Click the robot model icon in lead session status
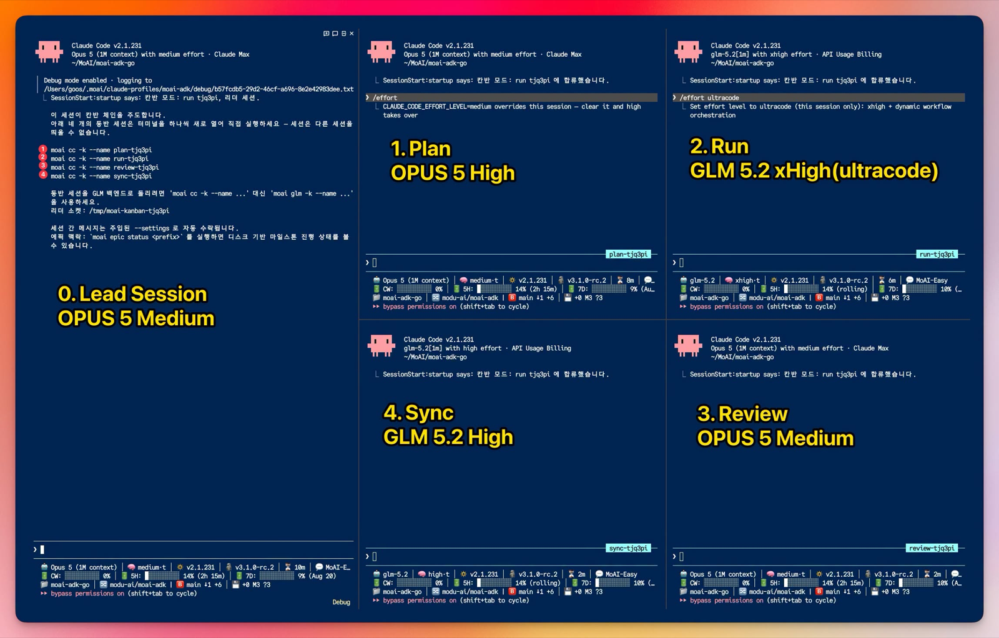Viewport: 999px width, 638px height. click(44, 567)
